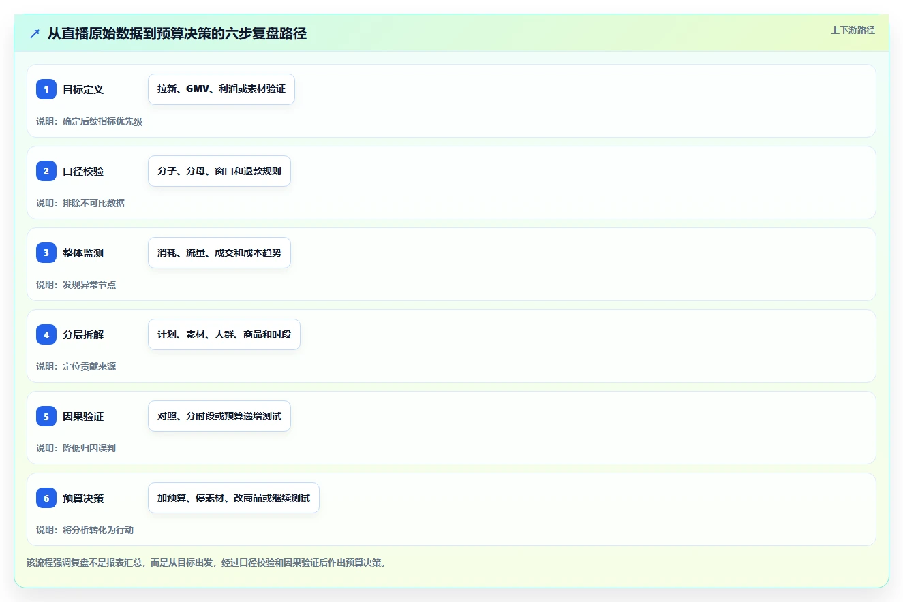This screenshot has height=602, width=903.
Task: Click the 拉新、GMV、利润或素材验证 chip
Action: [221, 89]
